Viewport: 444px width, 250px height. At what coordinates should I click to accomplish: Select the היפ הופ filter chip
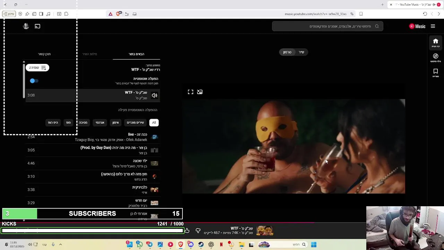(53, 123)
